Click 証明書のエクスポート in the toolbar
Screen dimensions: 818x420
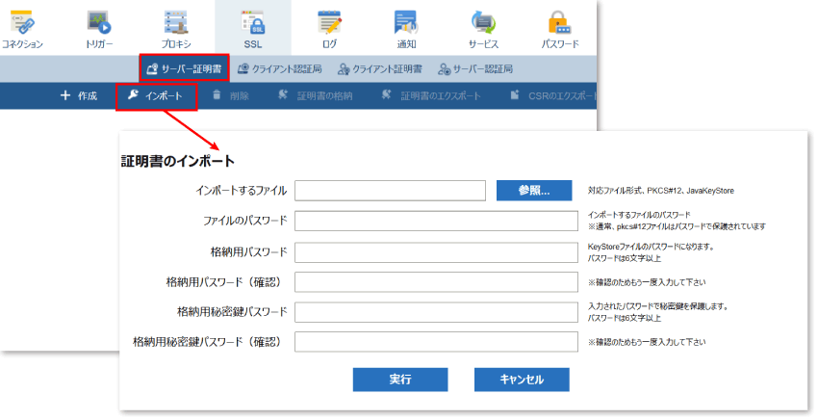click(431, 95)
